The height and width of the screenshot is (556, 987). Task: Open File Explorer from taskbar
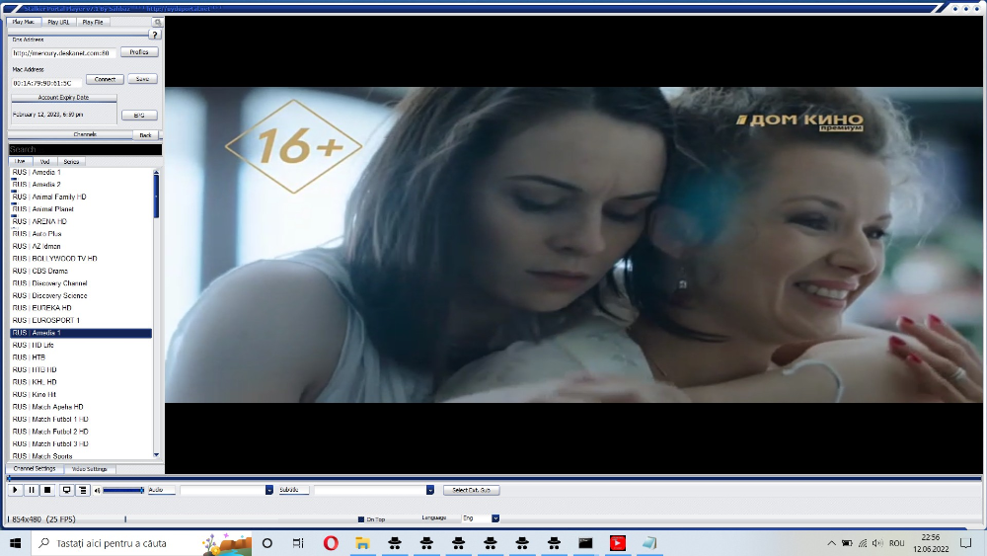click(x=362, y=543)
